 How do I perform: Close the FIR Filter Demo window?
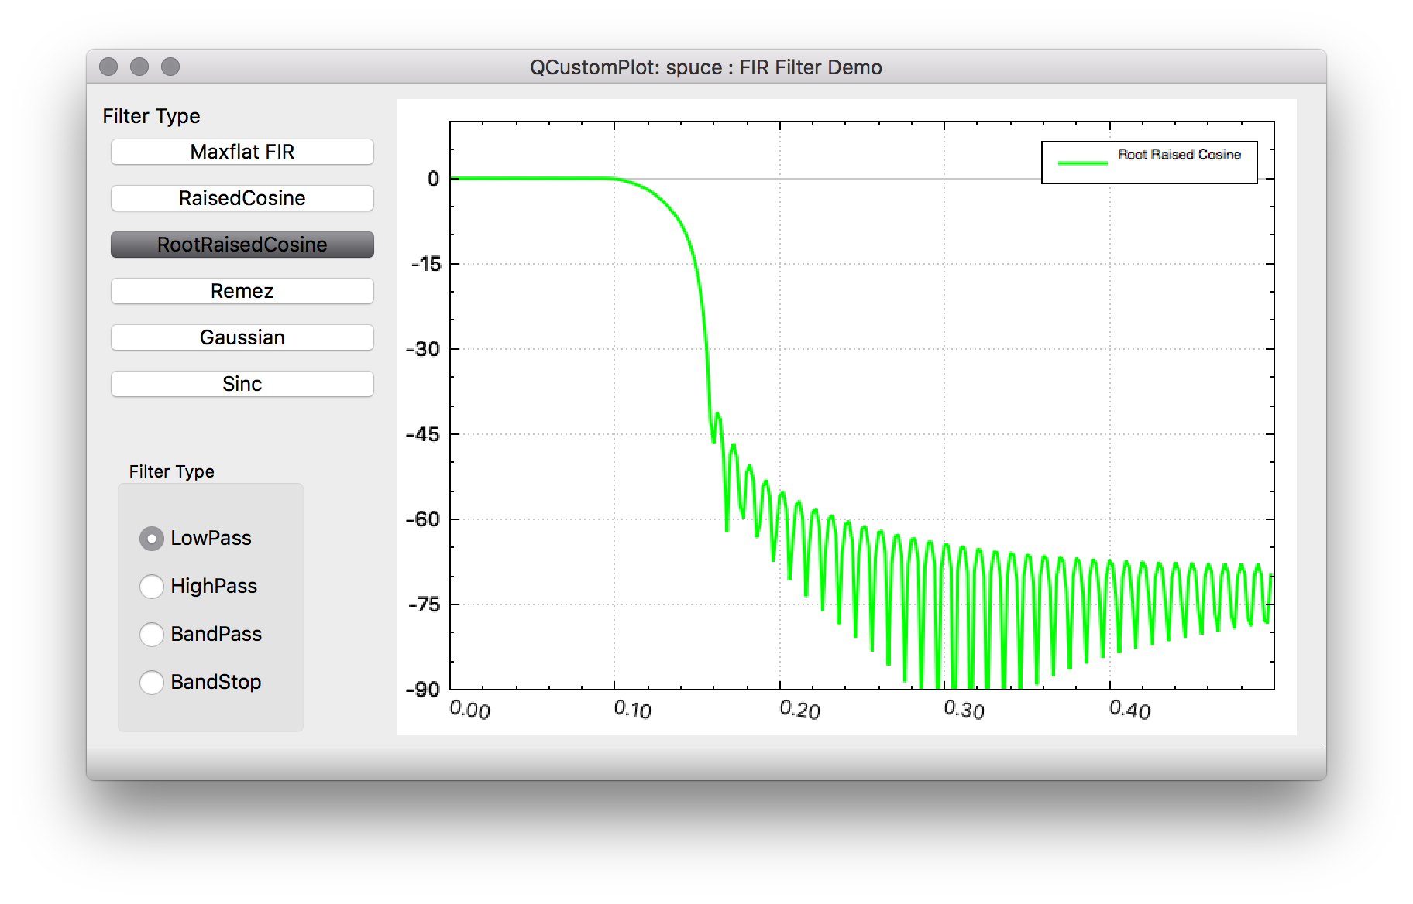(x=108, y=67)
